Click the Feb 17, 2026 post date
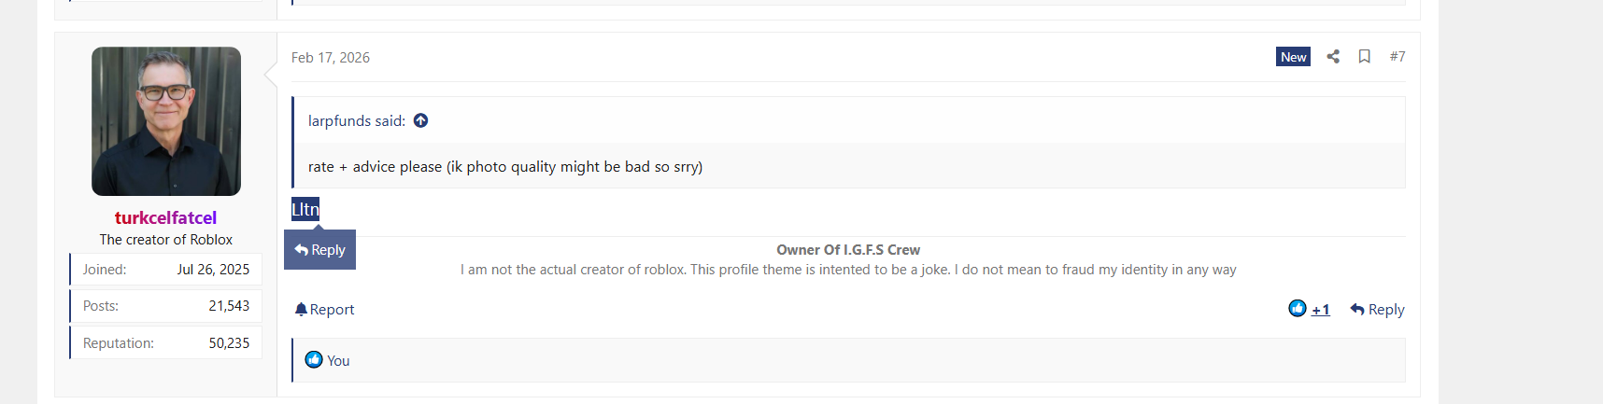The width and height of the screenshot is (1603, 404). [331, 58]
